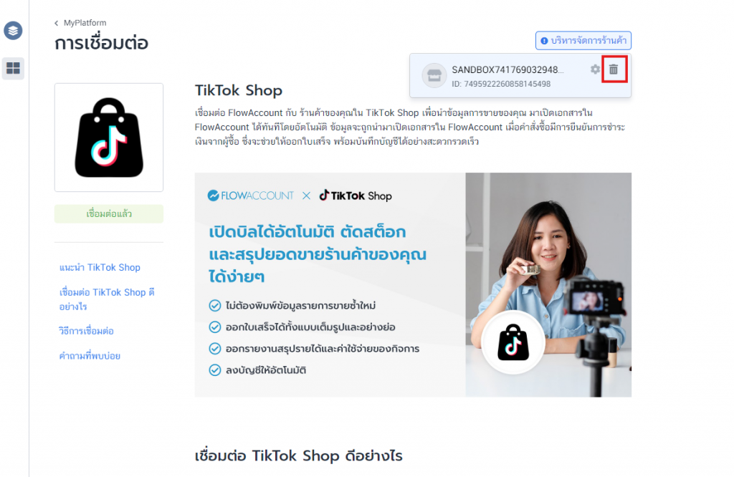Click the เชื่อมต่อแล้ว connection status badge
This screenshot has height=477, width=734.
click(x=108, y=213)
